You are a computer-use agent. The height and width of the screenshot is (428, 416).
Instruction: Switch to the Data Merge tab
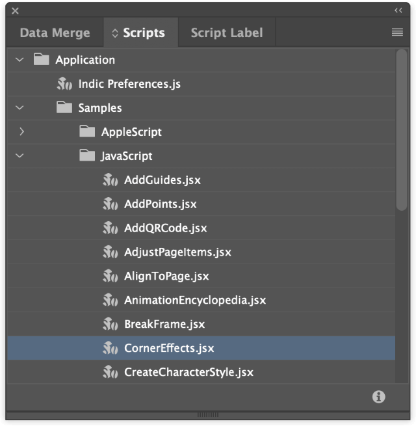pyautogui.click(x=55, y=33)
